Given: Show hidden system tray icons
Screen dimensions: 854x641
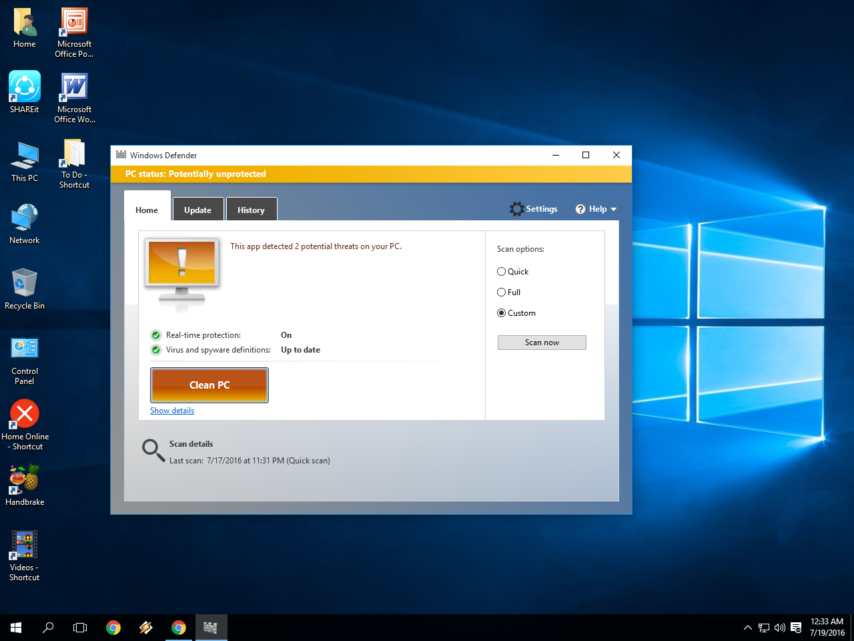Looking at the screenshot, I should click(x=748, y=628).
